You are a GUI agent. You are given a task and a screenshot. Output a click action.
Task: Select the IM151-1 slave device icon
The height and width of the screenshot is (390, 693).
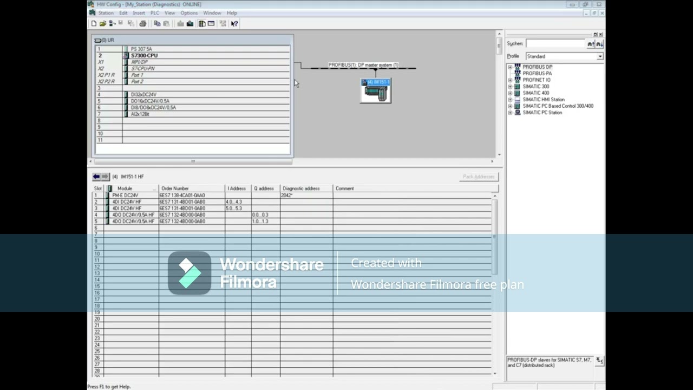click(376, 90)
